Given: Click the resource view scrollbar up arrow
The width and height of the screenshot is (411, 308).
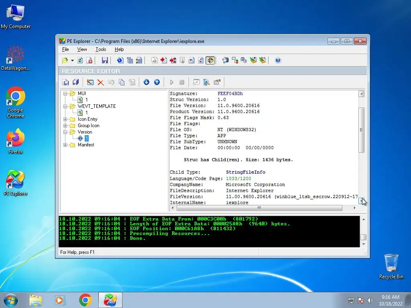Looking at the screenshot, I should coord(362,94).
